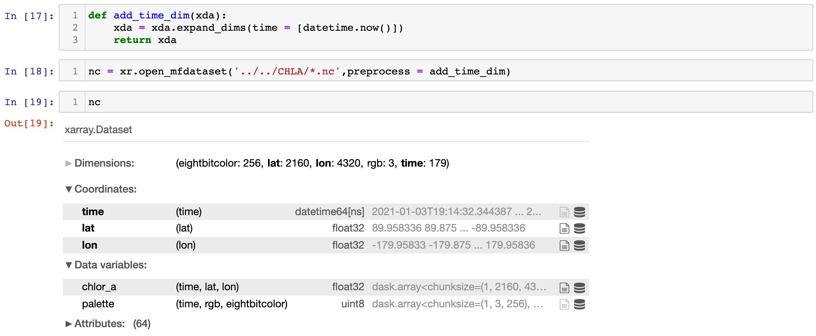The image size is (816, 336).
Task: Show attributes icon for lat coordinate
Action: click(x=564, y=228)
